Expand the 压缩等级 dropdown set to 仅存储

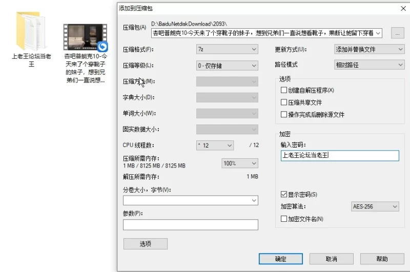227,66
